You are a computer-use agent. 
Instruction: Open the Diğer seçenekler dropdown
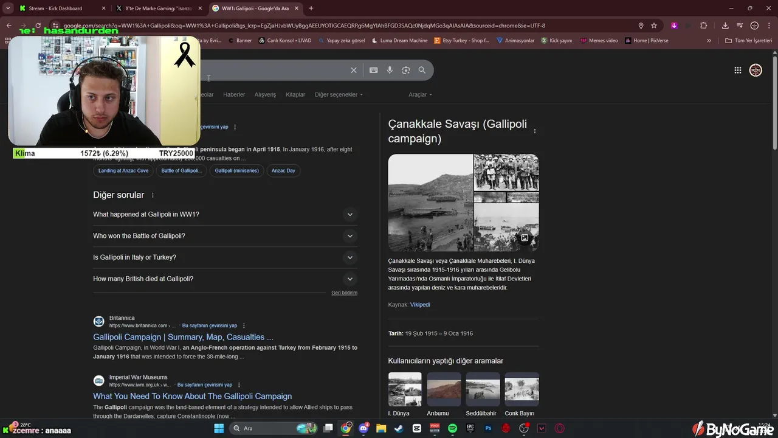(x=339, y=94)
